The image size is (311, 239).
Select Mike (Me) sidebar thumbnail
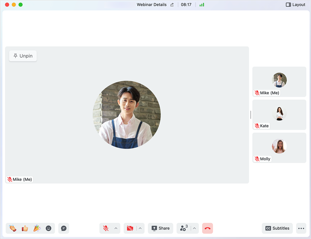tap(279, 82)
